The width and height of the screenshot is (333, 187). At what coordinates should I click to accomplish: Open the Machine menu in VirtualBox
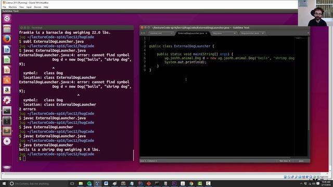tap(12, 7)
